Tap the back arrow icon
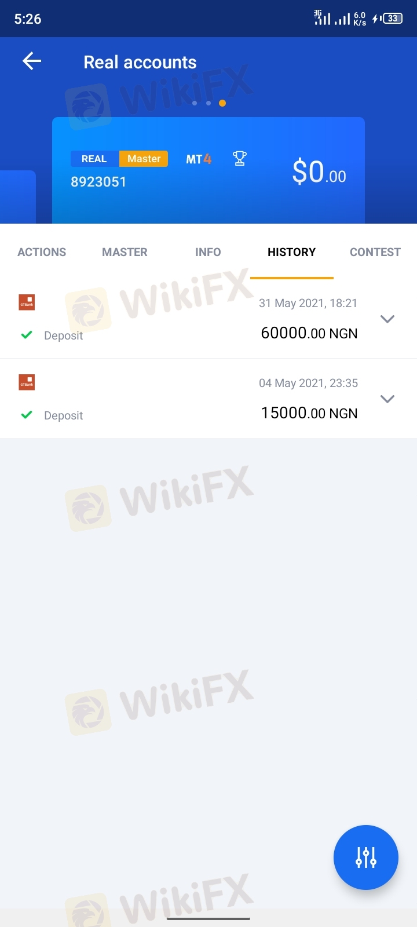 [32, 61]
